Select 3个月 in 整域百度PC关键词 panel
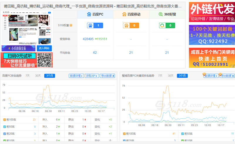Image resolution: width=235 pixels, height=144 pixels. (x=182, y=76)
